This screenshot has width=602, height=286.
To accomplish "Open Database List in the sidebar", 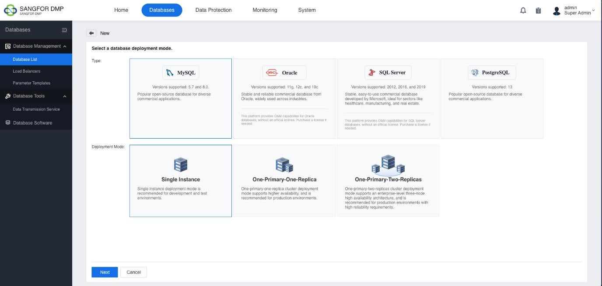I will tap(36, 59).
